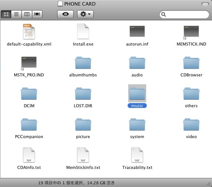This screenshot has height=187, width=212.
Task: Switch to column view mode
Action: click(27, 14)
